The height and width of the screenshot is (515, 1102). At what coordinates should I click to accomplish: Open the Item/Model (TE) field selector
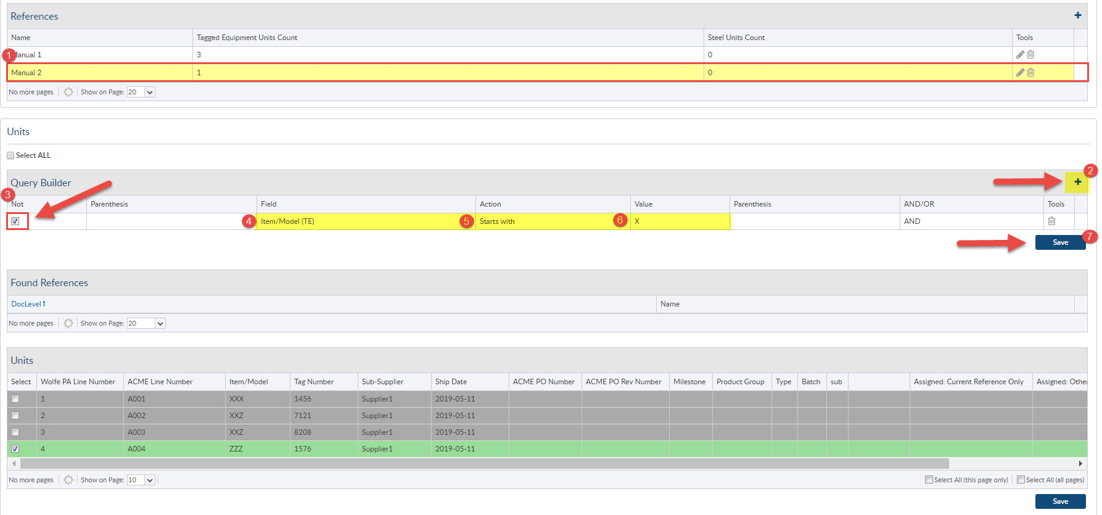tap(366, 221)
